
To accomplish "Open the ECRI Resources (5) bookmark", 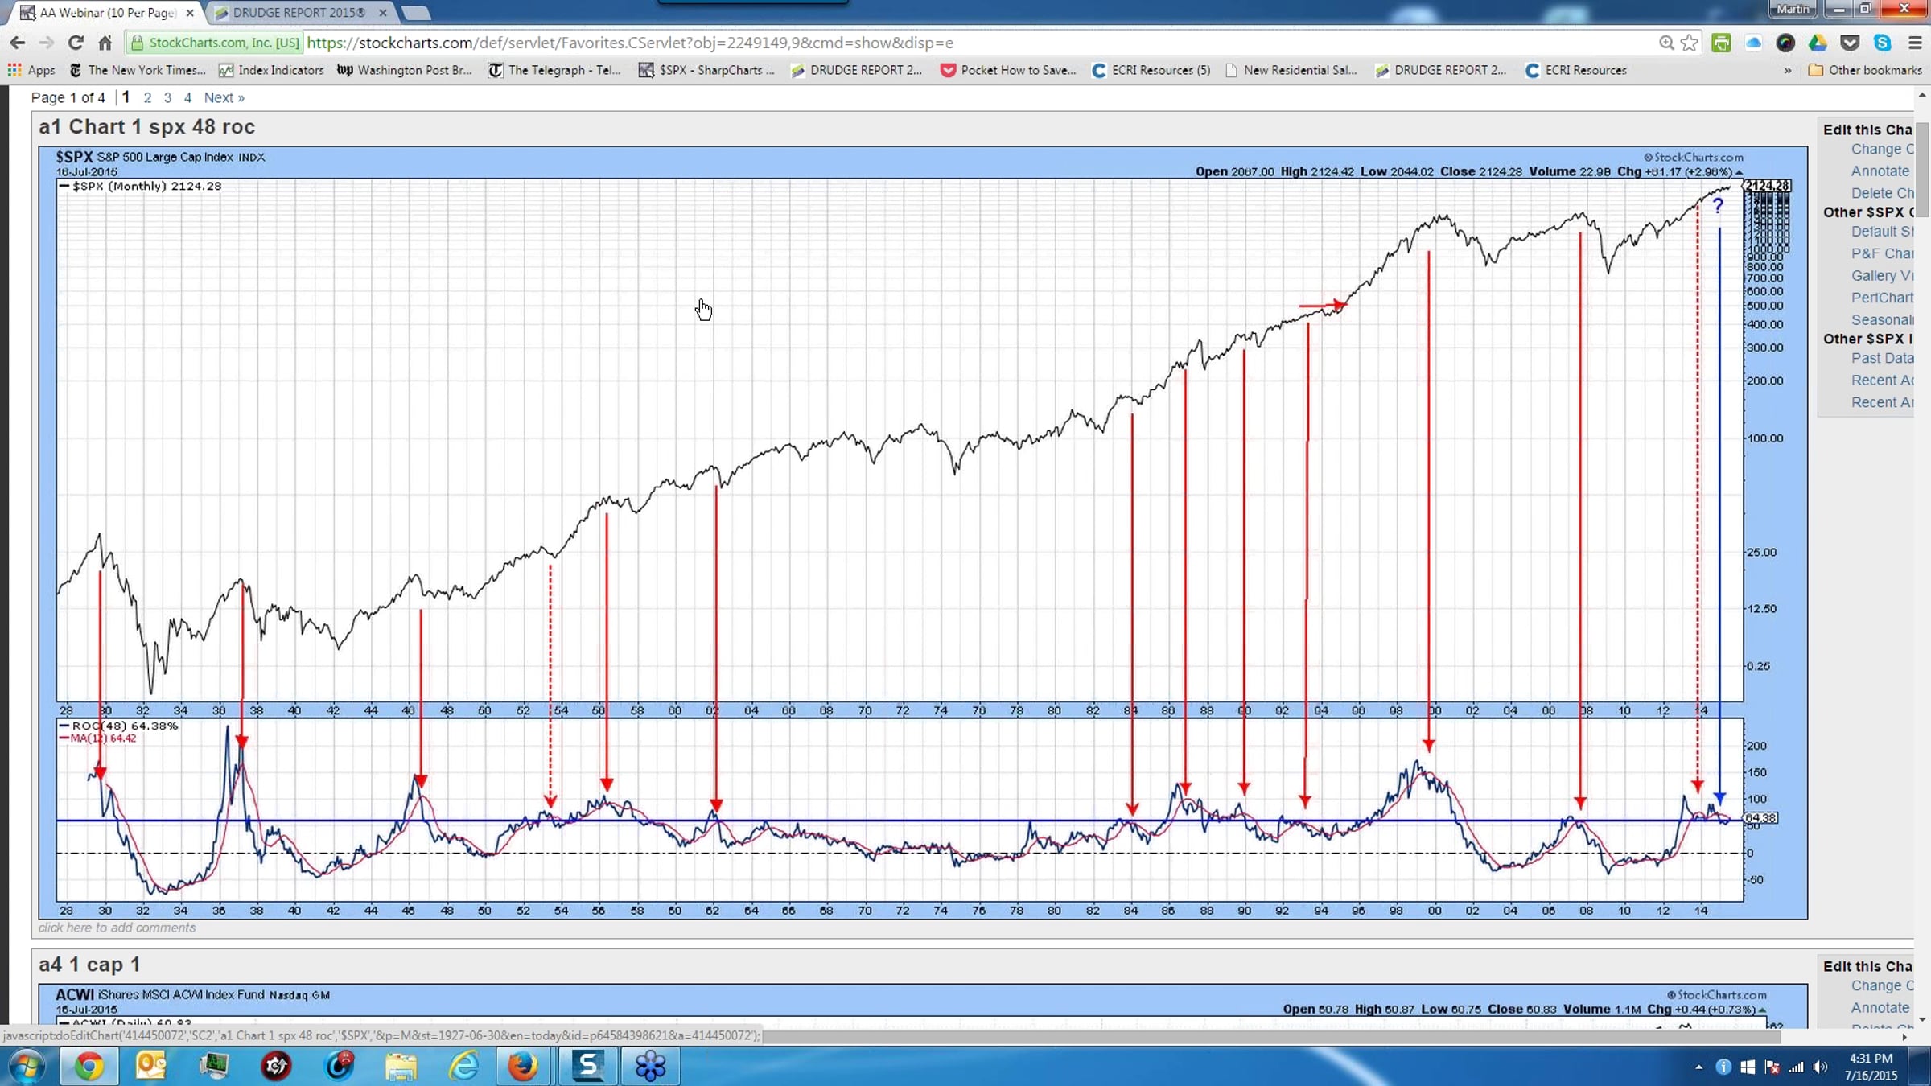I will point(1151,70).
